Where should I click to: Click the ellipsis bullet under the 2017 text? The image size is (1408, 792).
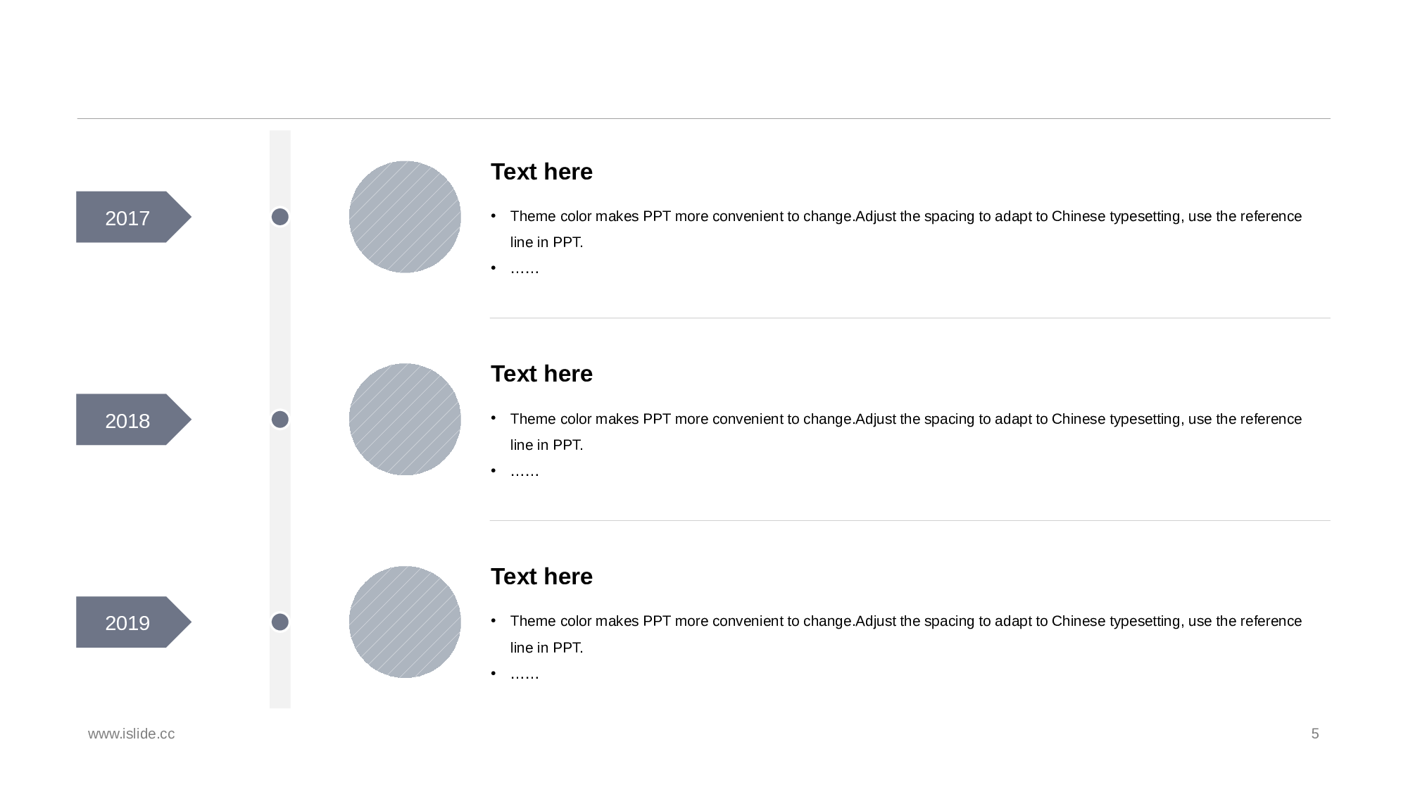pyautogui.click(x=524, y=269)
